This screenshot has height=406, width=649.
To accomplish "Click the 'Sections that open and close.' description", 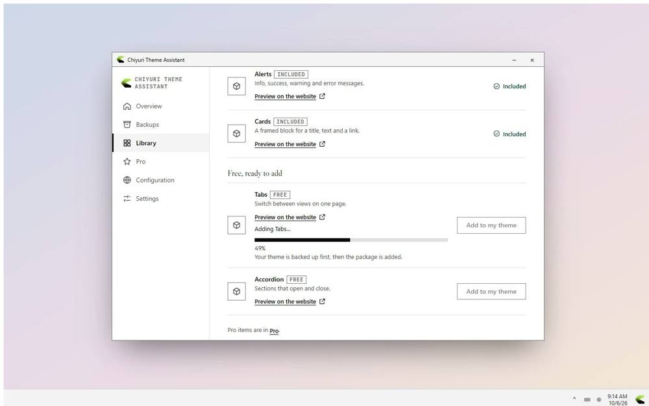I will coord(292,288).
